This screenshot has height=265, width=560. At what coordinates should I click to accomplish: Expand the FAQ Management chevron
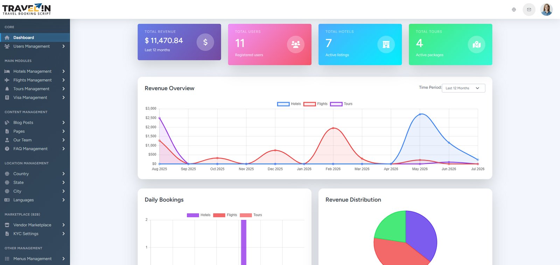[x=63, y=149]
